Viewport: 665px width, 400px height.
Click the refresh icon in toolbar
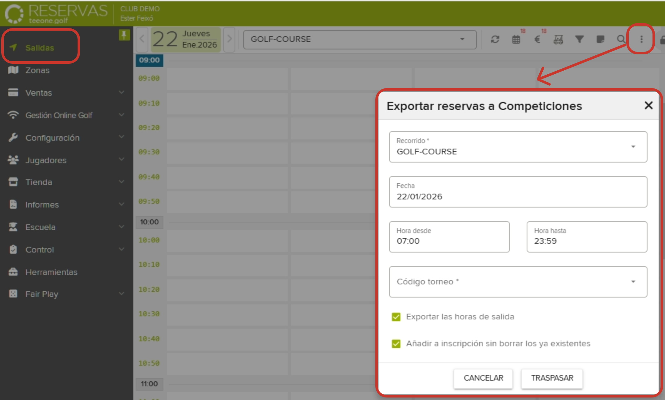click(495, 39)
